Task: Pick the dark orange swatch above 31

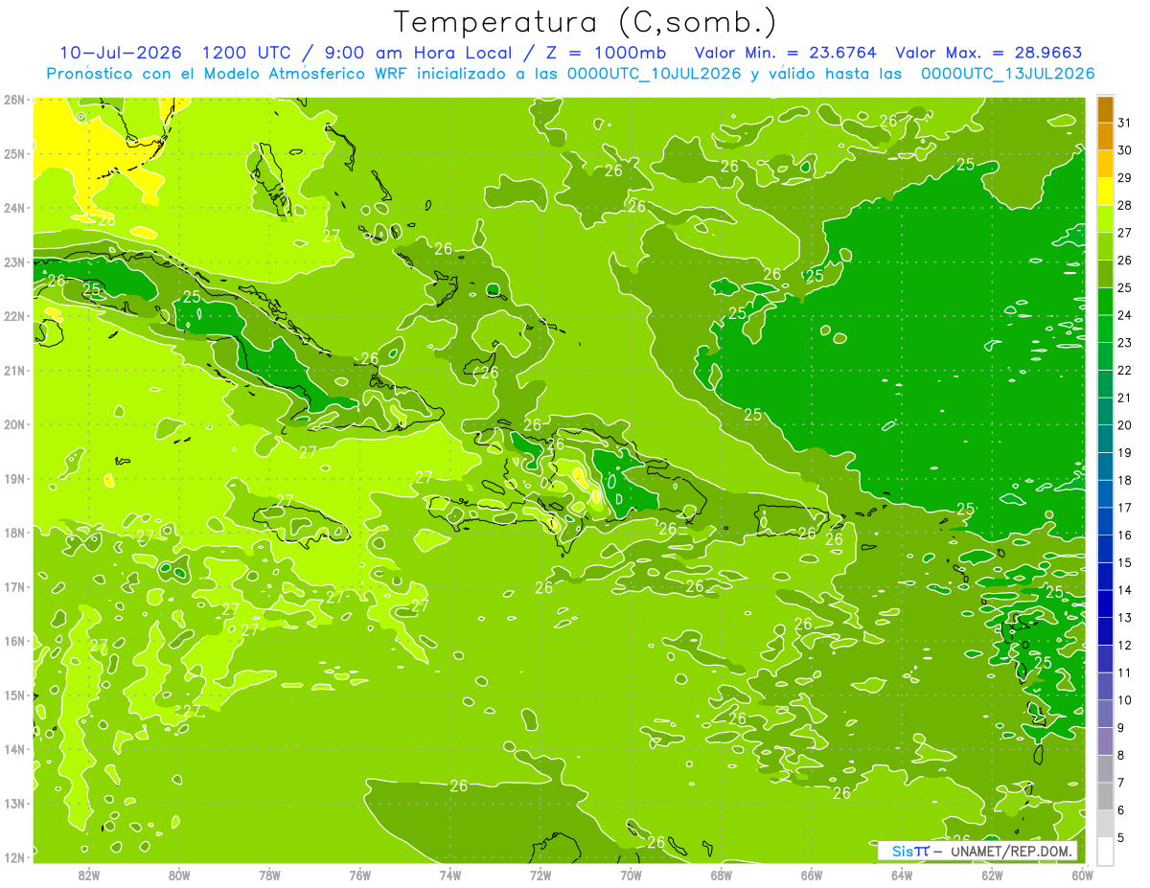Action: click(x=1105, y=109)
